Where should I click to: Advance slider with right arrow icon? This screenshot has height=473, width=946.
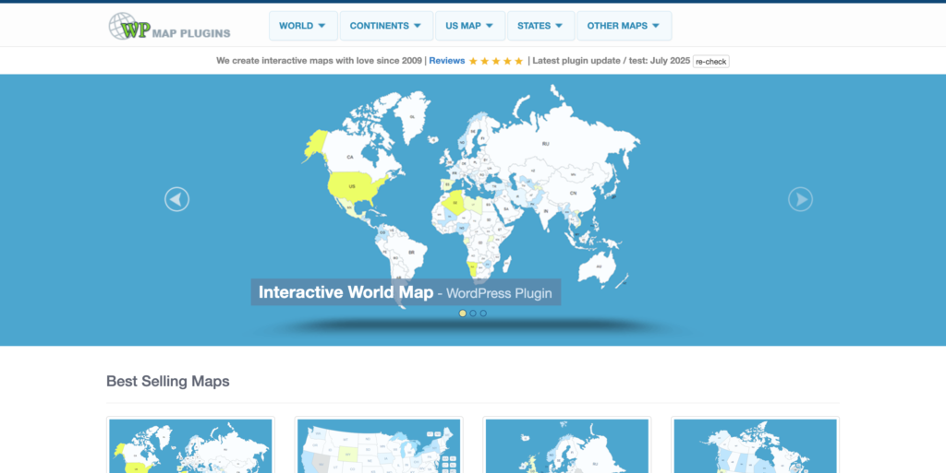pyautogui.click(x=800, y=198)
